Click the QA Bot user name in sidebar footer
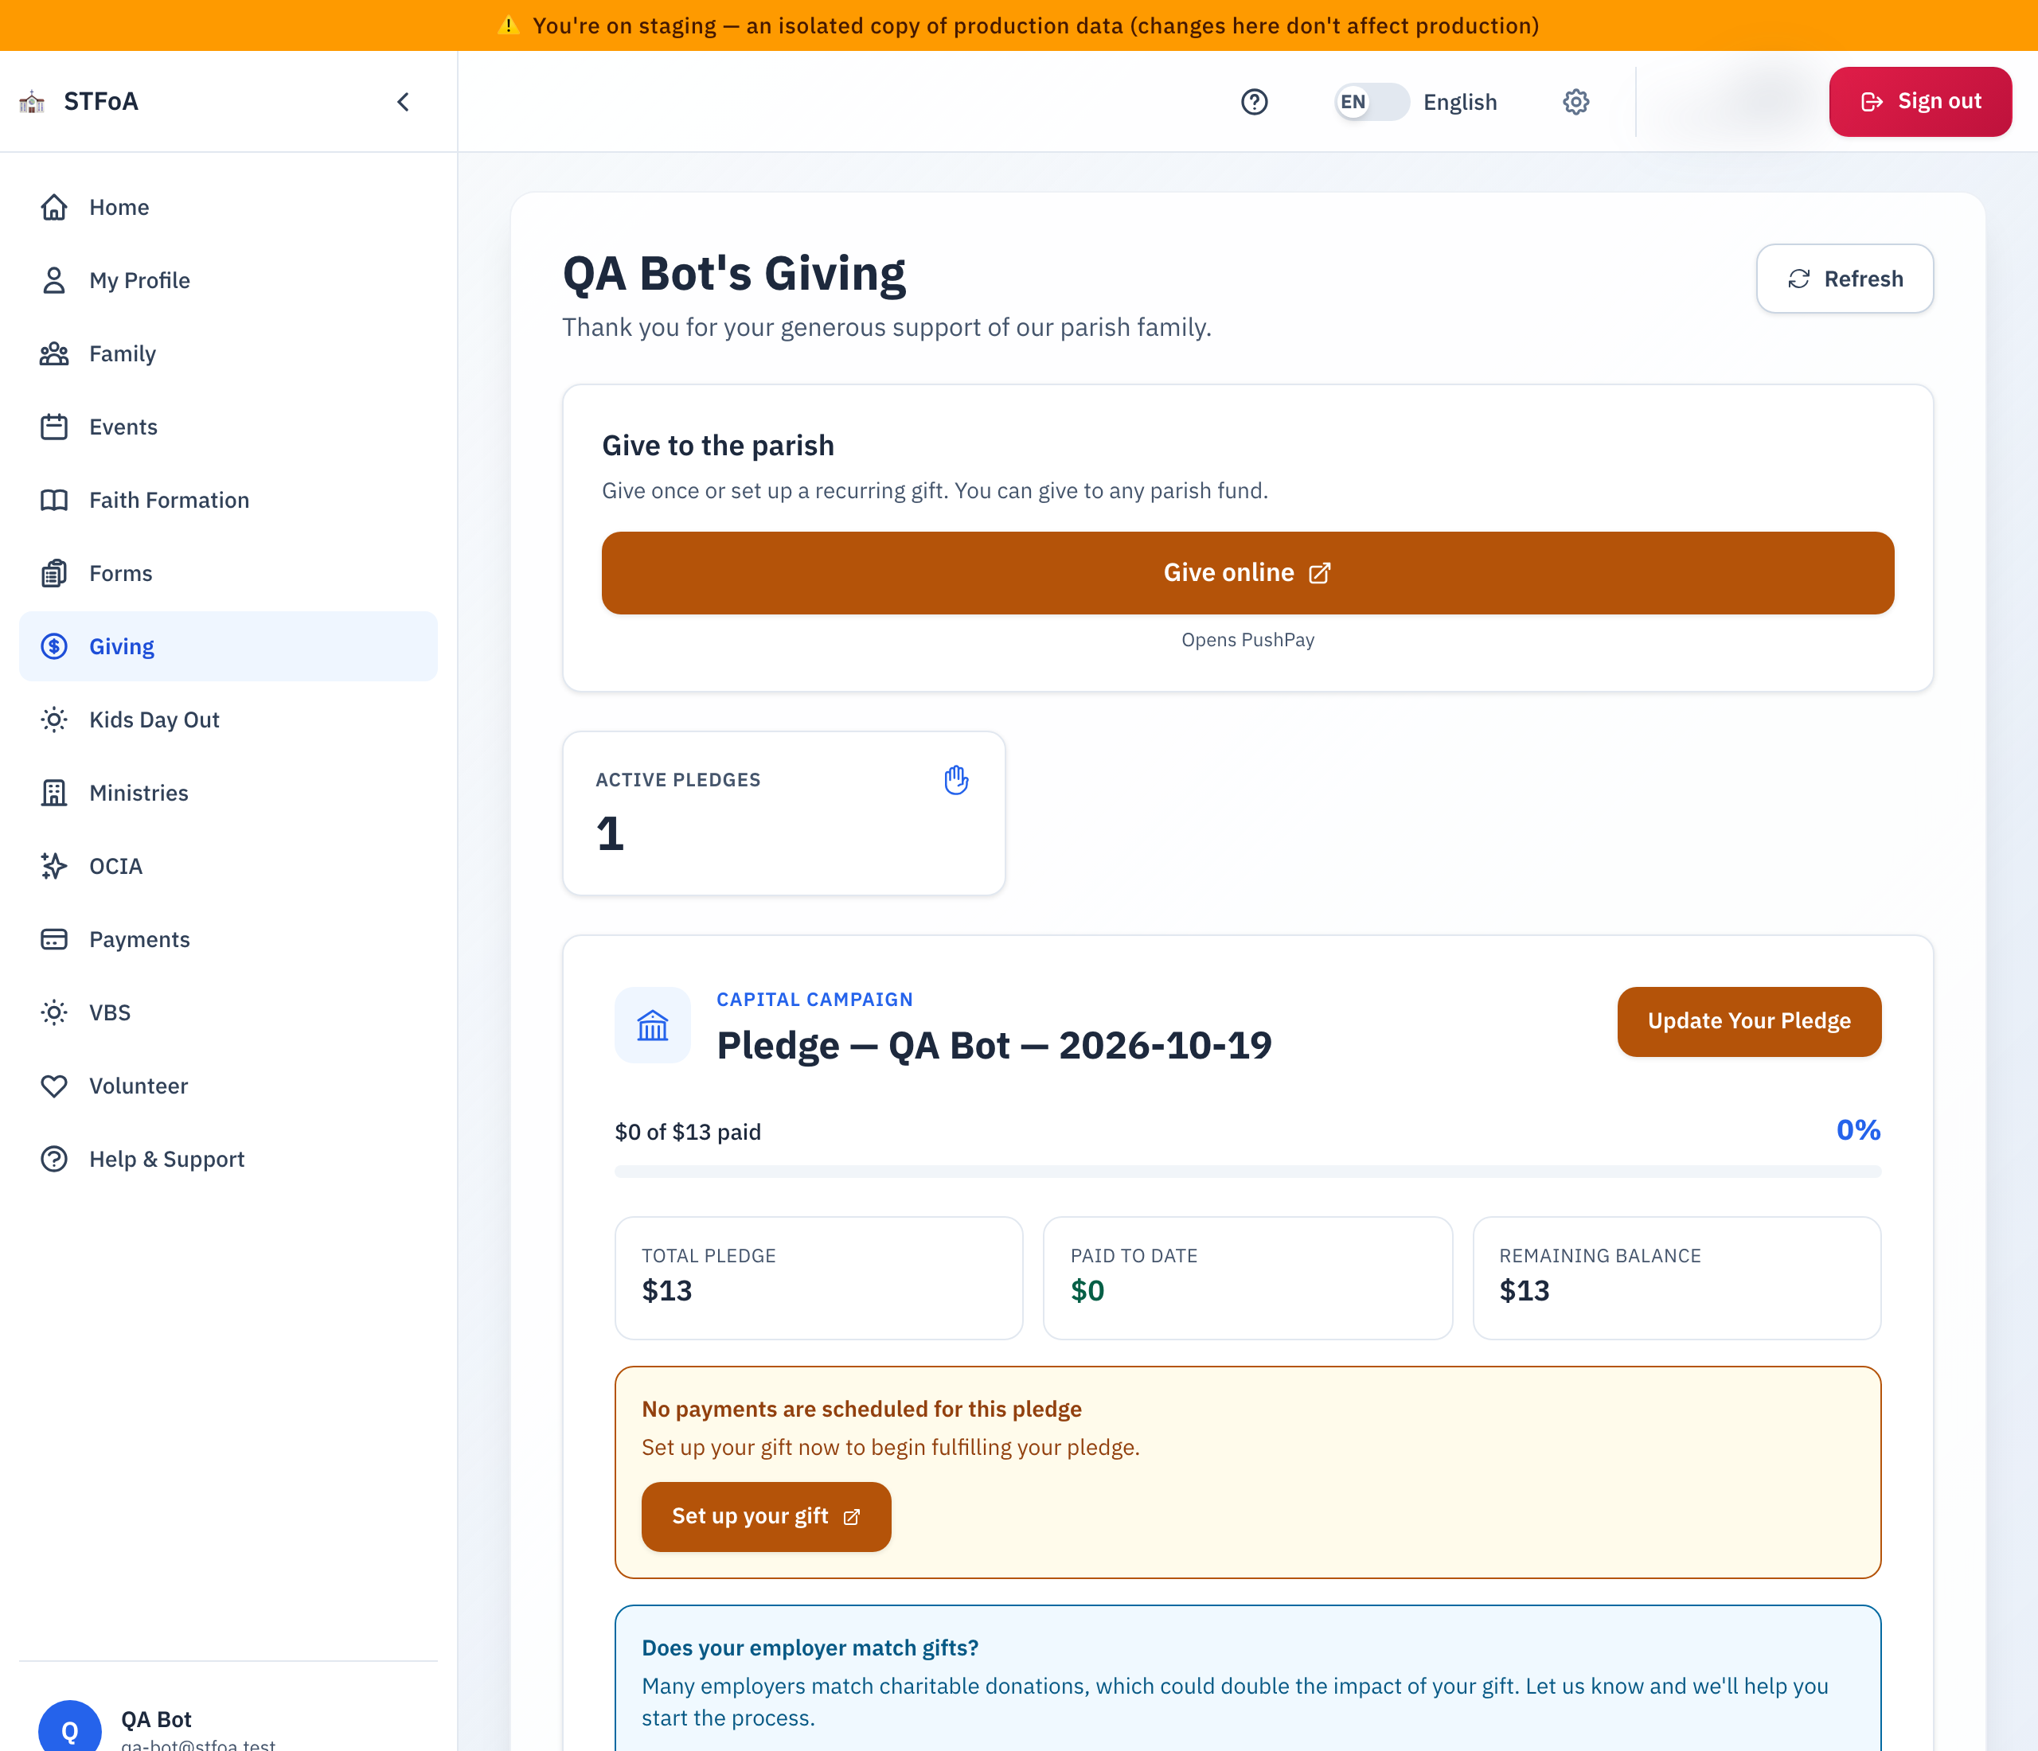 tap(156, 1719)
